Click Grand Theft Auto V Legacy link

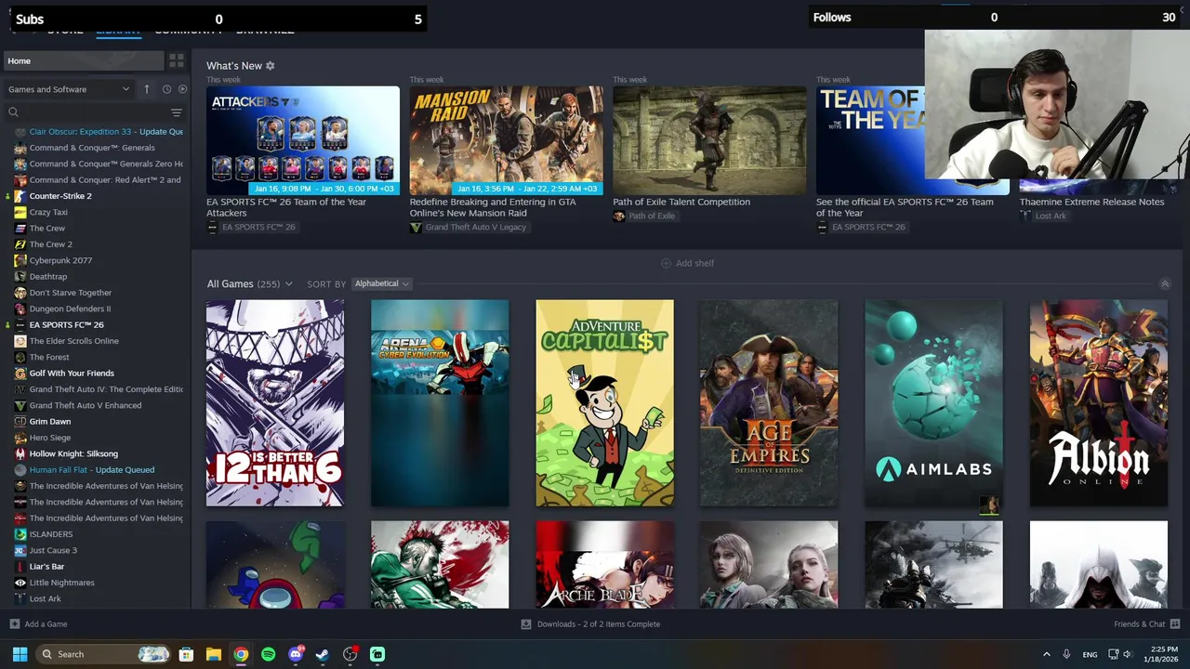tap(469, 228)
